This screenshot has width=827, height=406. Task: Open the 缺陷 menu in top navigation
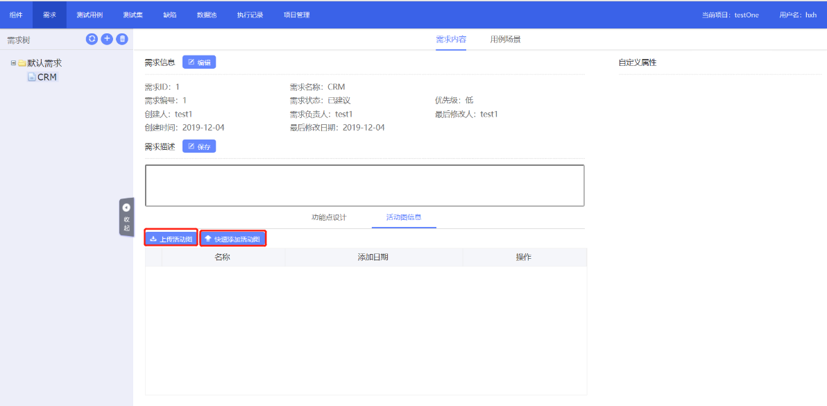(x=170, y=15)
